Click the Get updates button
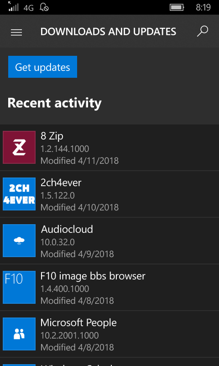The width and height of the screenshot is (219, 366). click(x=42, y=67)
